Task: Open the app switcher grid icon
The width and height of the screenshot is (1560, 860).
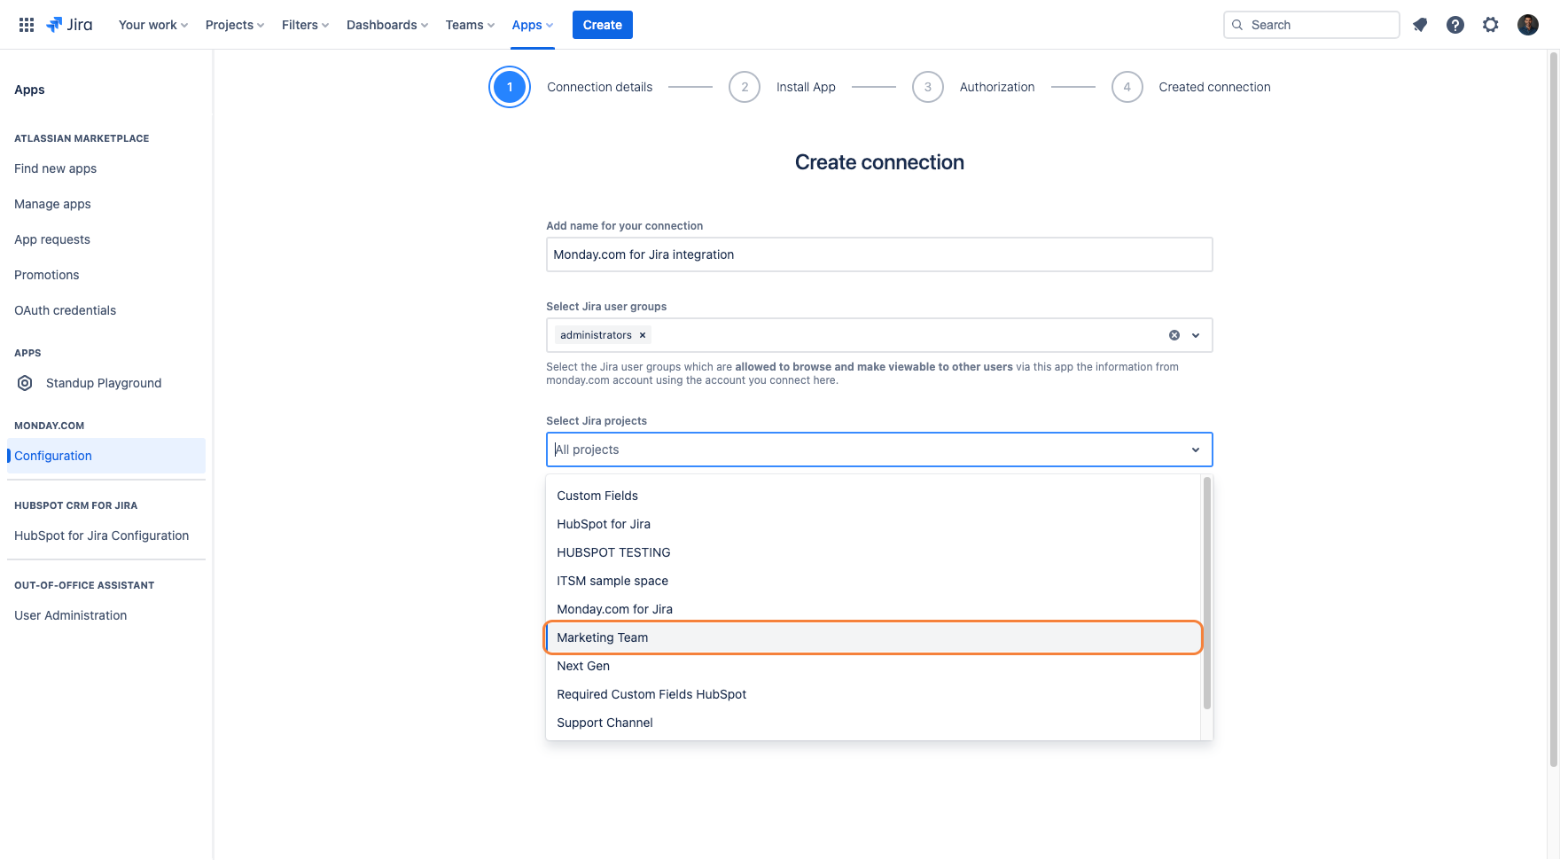Action: click(x=27, y=25)
